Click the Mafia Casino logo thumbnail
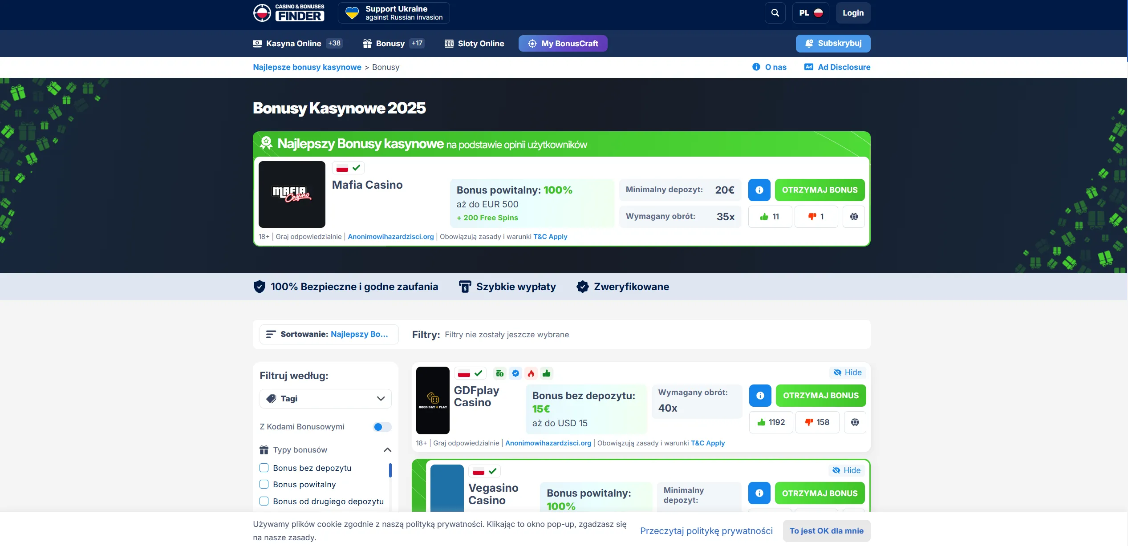The height and width of the screenshot is (546, 1128). click(292, 194)
